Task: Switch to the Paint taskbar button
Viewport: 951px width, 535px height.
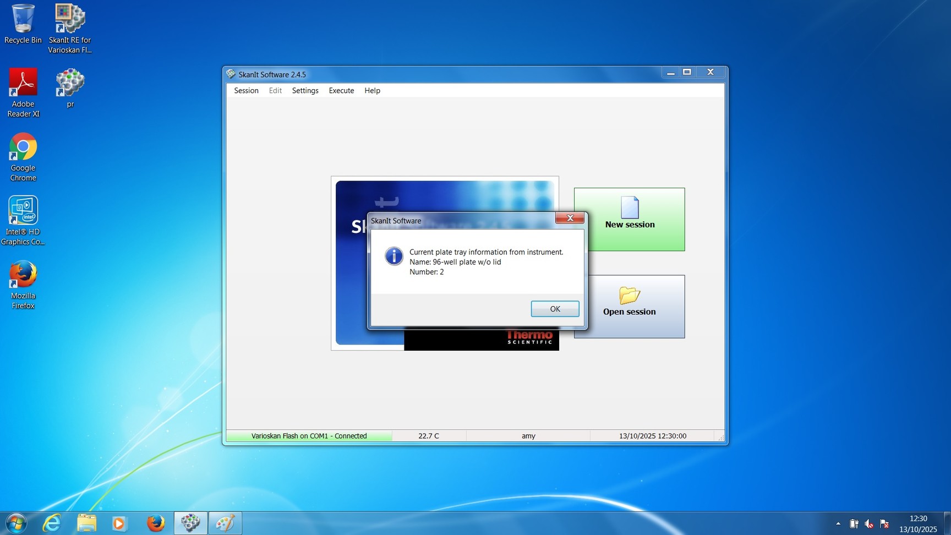Action: [x=225, y=523]
